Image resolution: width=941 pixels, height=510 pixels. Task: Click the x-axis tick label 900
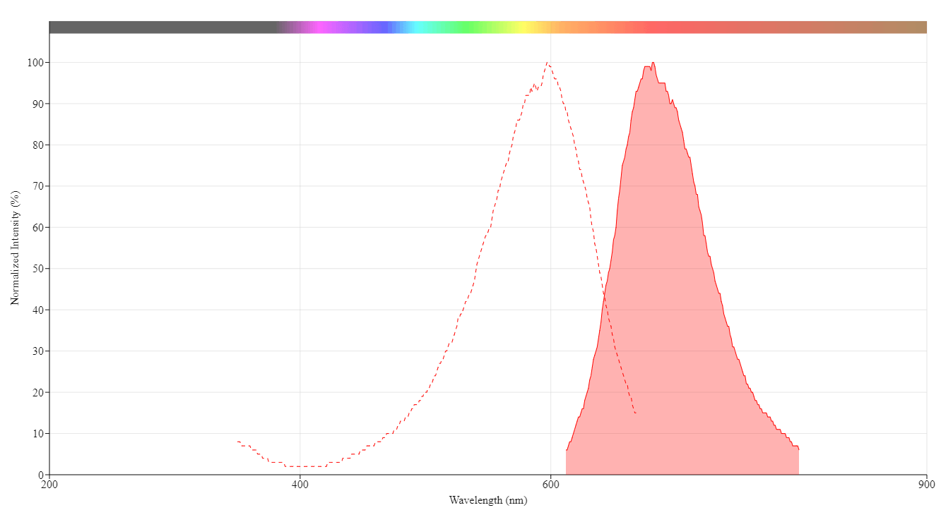[926, 484]
